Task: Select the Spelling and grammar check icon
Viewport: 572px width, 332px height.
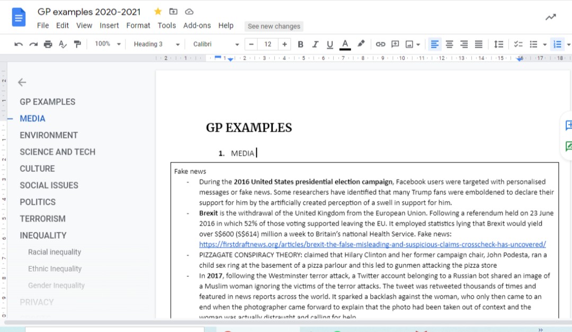Action: coord(62,44)
